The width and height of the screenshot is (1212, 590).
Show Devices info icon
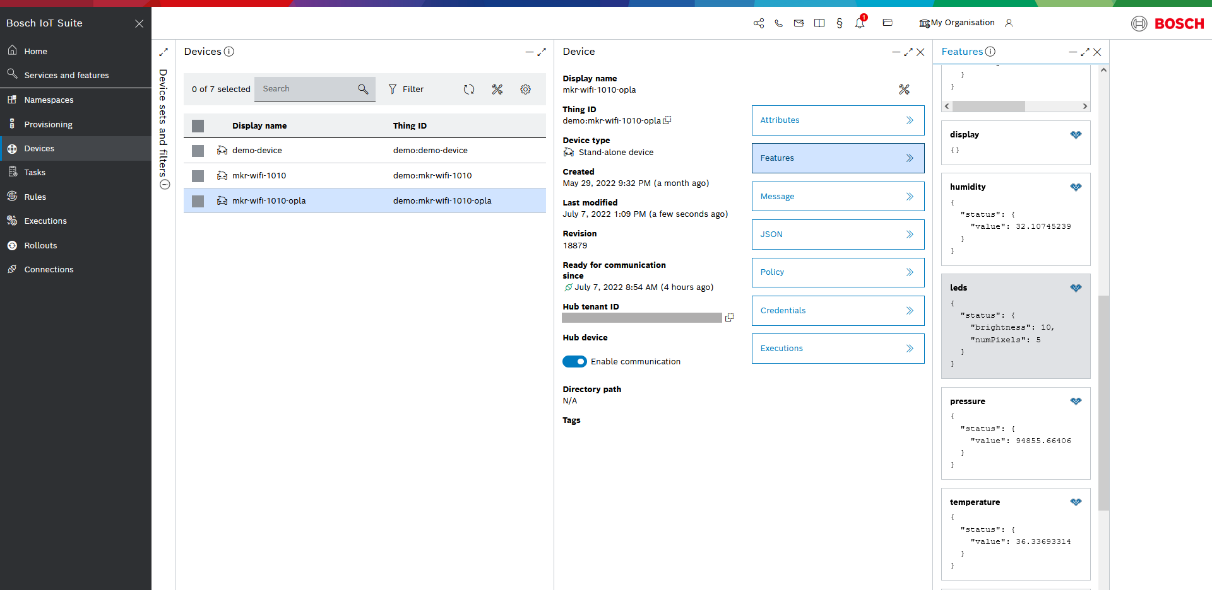tap(229, 52)
